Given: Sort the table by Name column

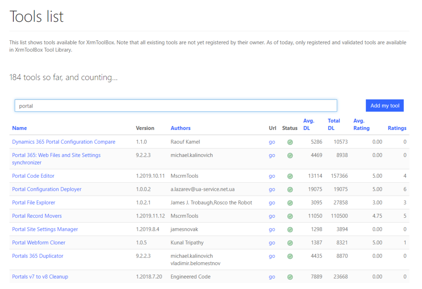Looking at the screenshot, I should [x=19, y=128].
